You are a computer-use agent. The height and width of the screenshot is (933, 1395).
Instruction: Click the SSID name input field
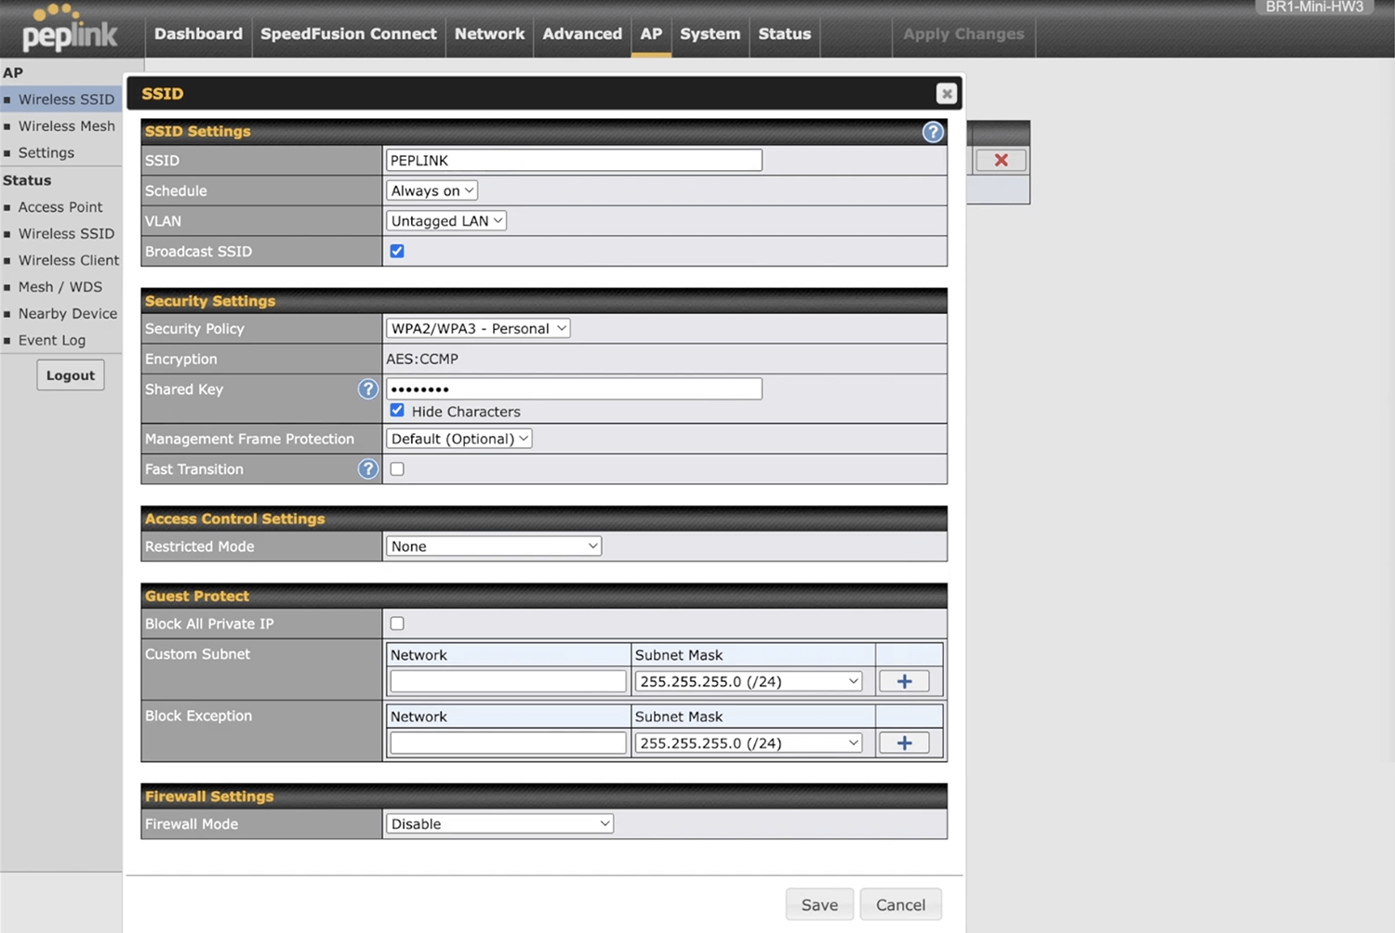[574, 161]
